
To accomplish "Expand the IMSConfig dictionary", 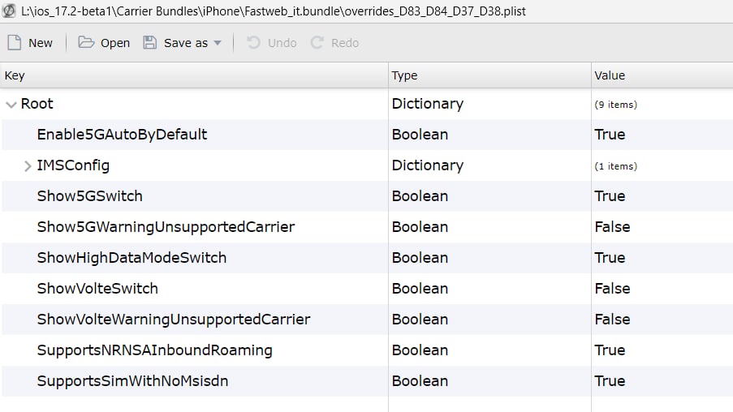I will tap(28, 165).
